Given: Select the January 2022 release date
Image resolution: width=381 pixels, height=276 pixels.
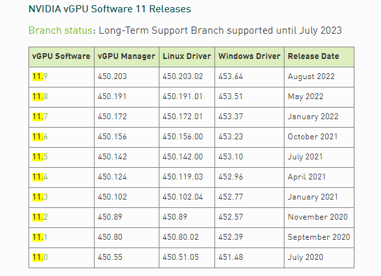Looking at the screenshot, I should 313,117.
